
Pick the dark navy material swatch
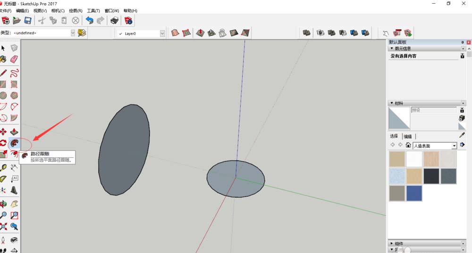click(x=431, y=176)
